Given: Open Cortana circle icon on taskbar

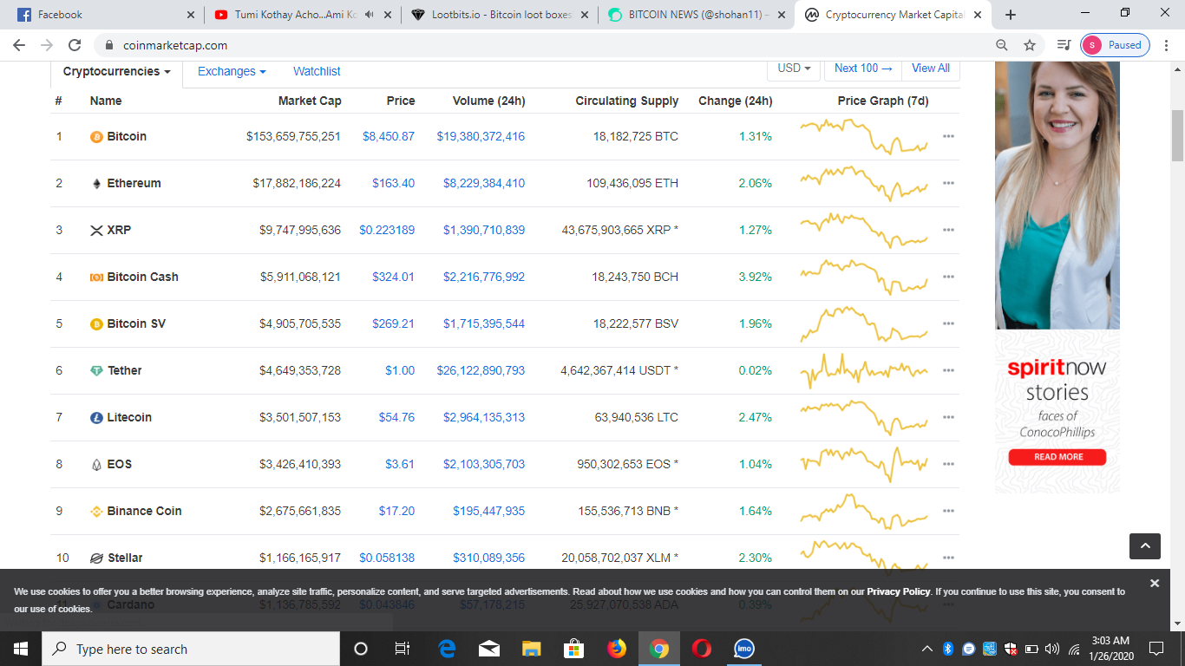Looking at the screenshot, I should (361, 649).
